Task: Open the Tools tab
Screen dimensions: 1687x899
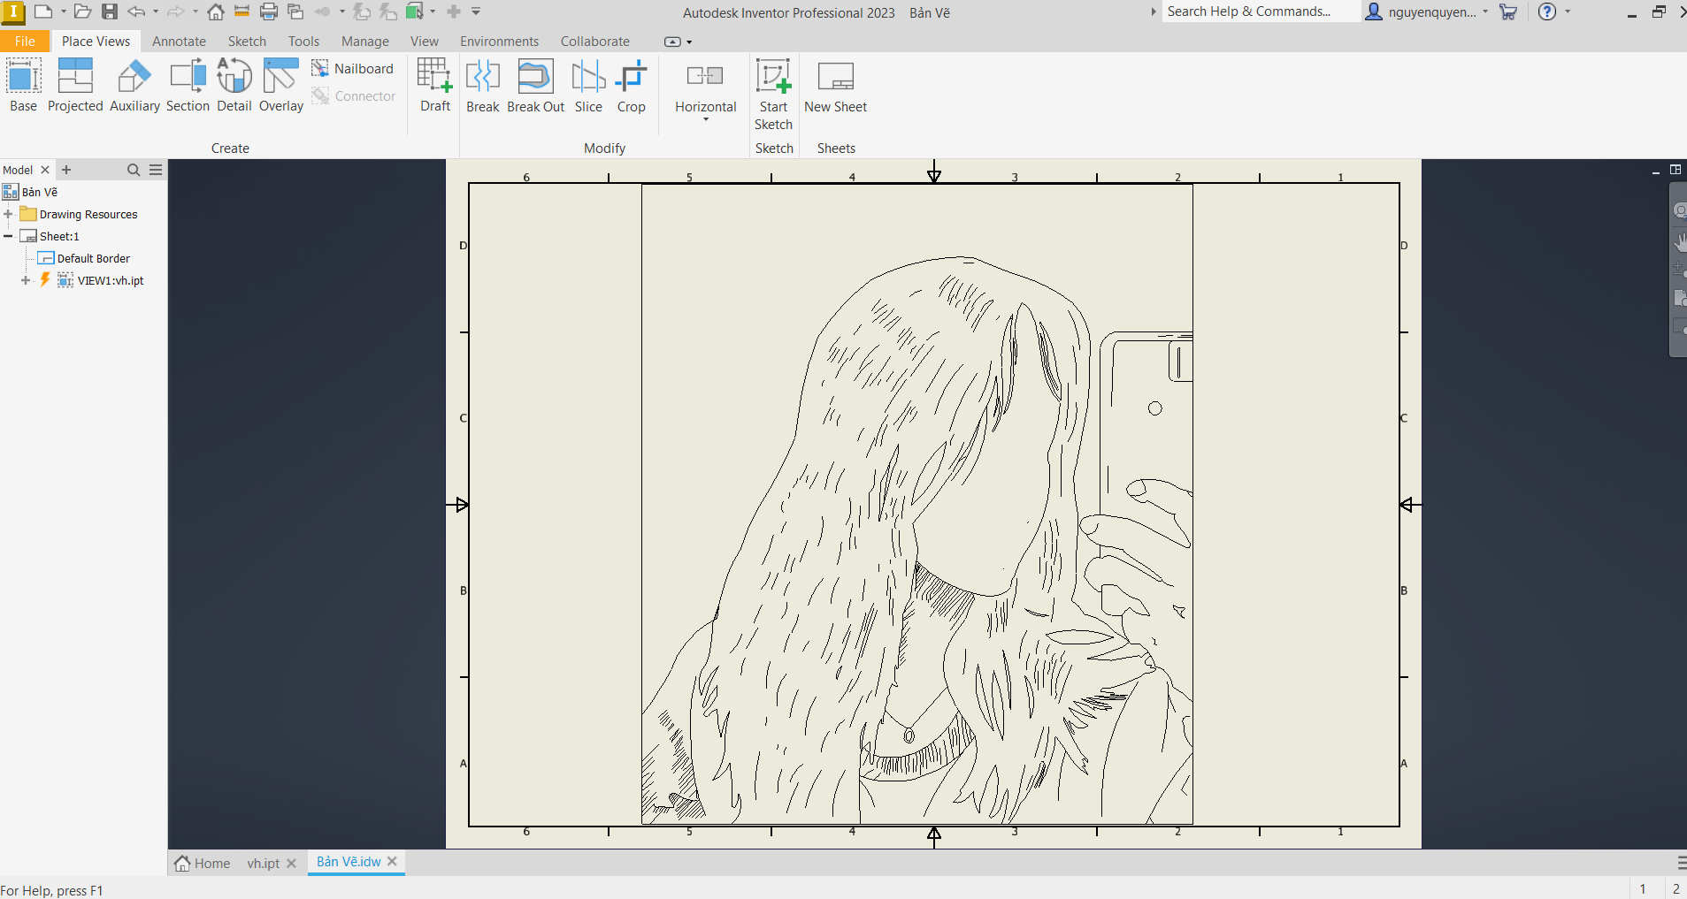Action: tap(303, 41)
